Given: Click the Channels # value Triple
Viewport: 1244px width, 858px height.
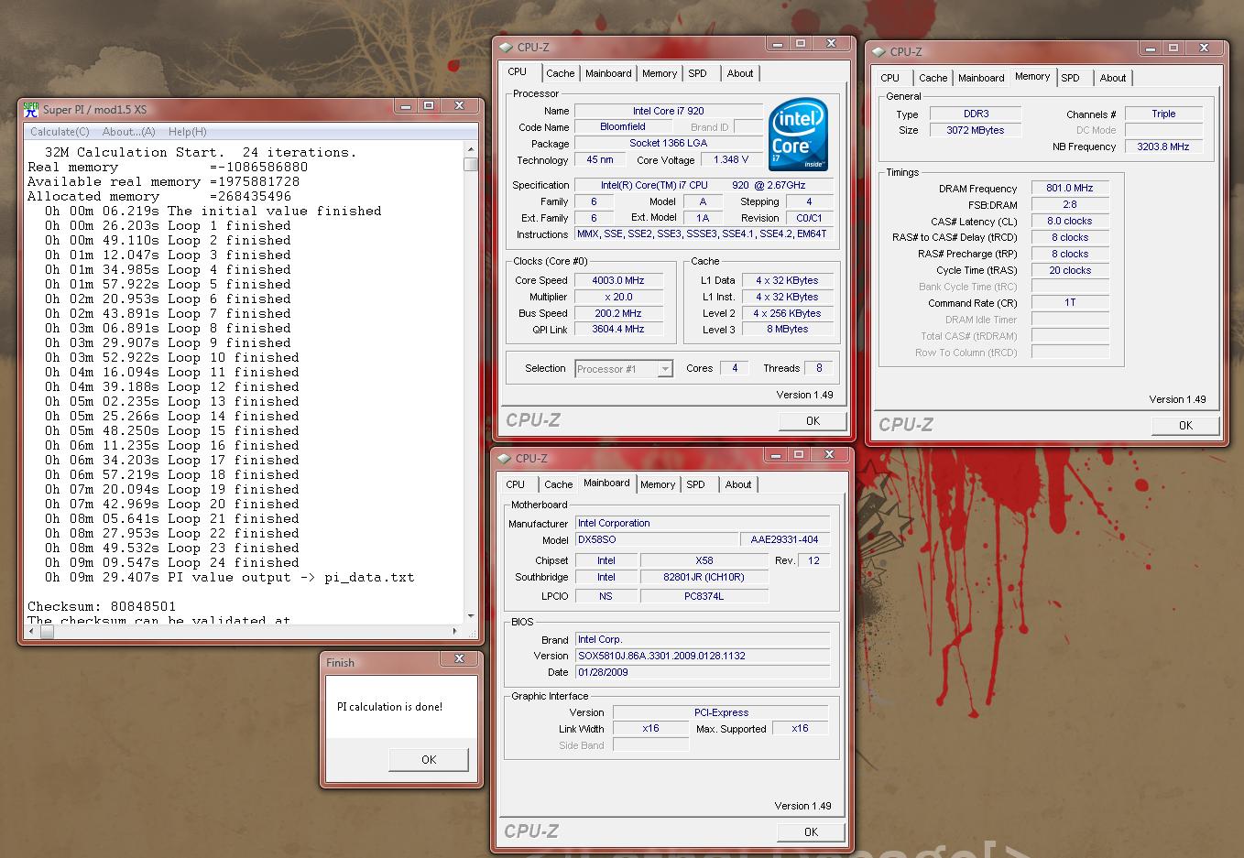Looking at the screenshot, I should (x=1163, y=114).
